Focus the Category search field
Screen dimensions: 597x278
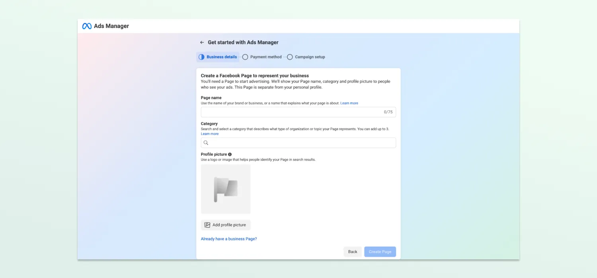coord(298,143)
